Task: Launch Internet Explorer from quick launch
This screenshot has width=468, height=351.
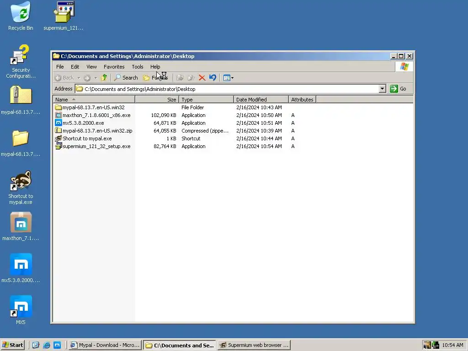Action: (x=47, y=345)
